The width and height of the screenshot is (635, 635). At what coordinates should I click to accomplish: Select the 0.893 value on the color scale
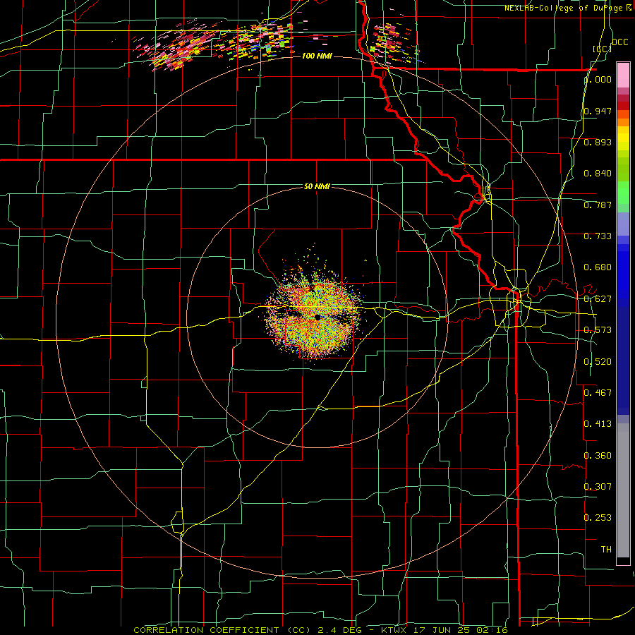[x=598, y=142]
